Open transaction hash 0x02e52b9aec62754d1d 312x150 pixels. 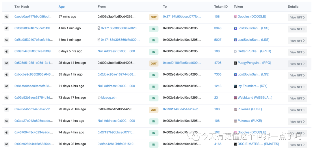tap(34, 98)
